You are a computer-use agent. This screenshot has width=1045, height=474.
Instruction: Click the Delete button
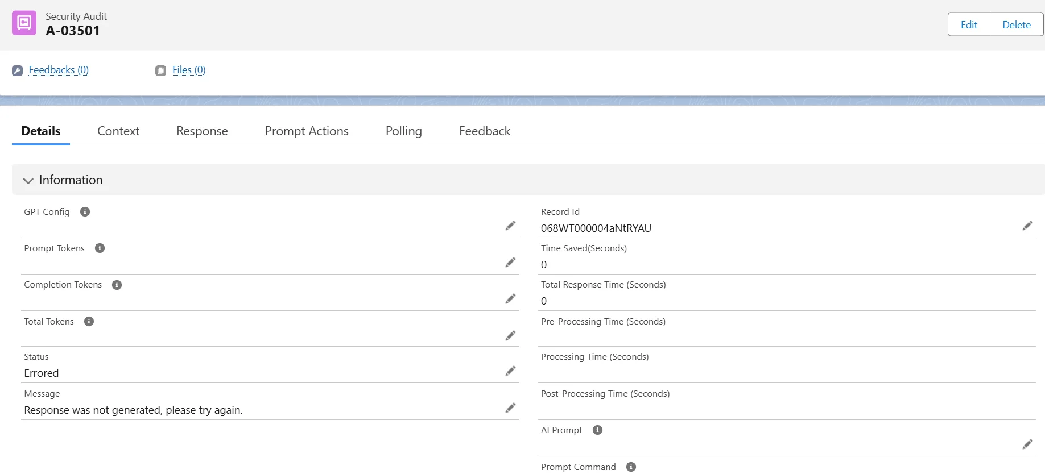pyautogui.click(x=1016, y=24)
